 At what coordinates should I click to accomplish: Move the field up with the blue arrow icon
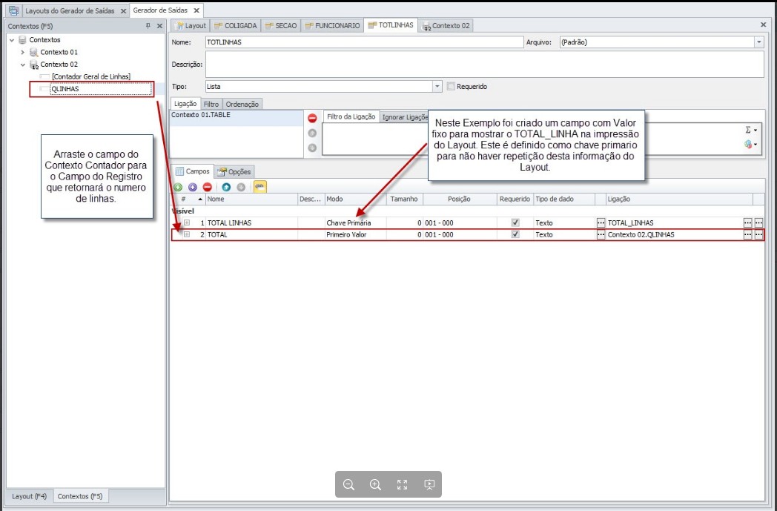pos(226,187)
